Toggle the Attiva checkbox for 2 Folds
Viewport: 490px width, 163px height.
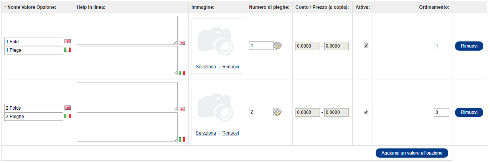(366, 112)
